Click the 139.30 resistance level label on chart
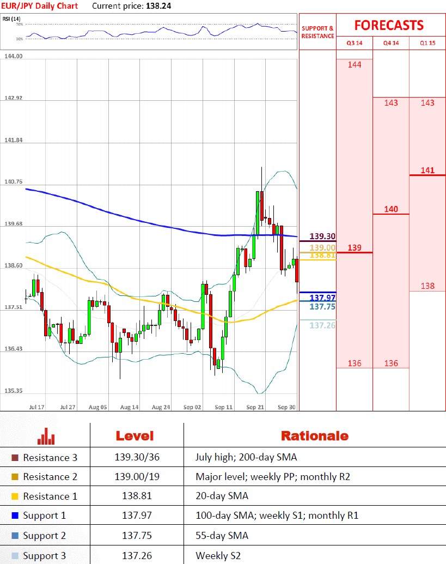The width and height of the screenshot is (446, 564). 322,236
